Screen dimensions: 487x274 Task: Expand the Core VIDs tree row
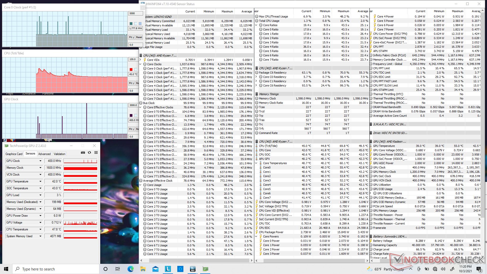coord(141,60)
